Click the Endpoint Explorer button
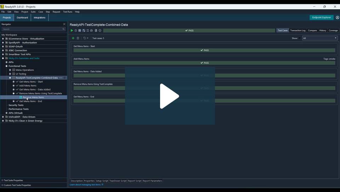The image size is (340, 192). (321, 17)
